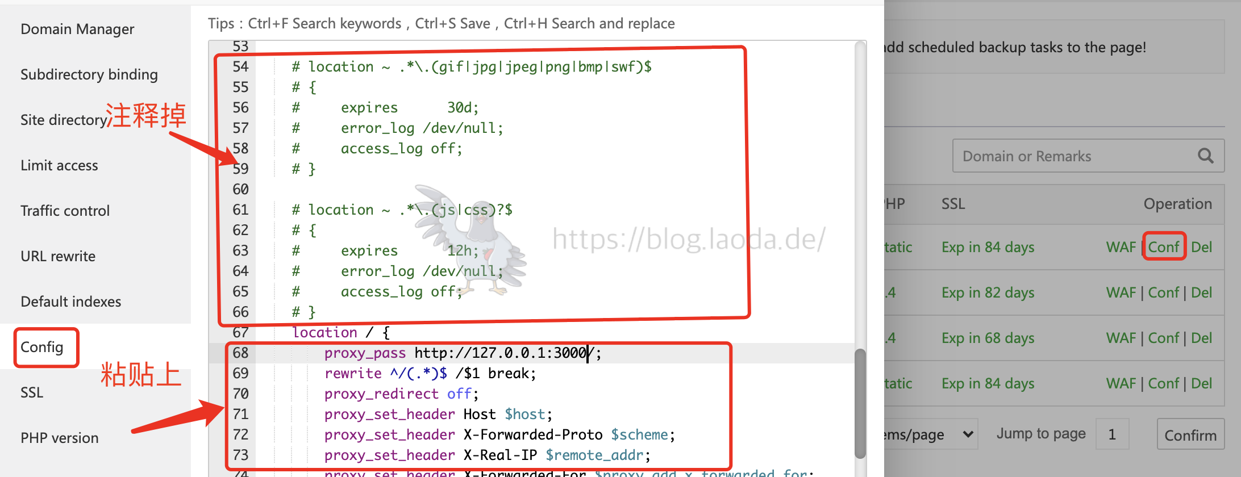The image size is (1241, 477).
Task: Go to Traffic control settings
Action: point(65,211)
